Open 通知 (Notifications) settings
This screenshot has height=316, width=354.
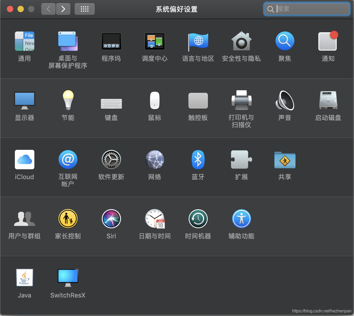pos(328,41)
